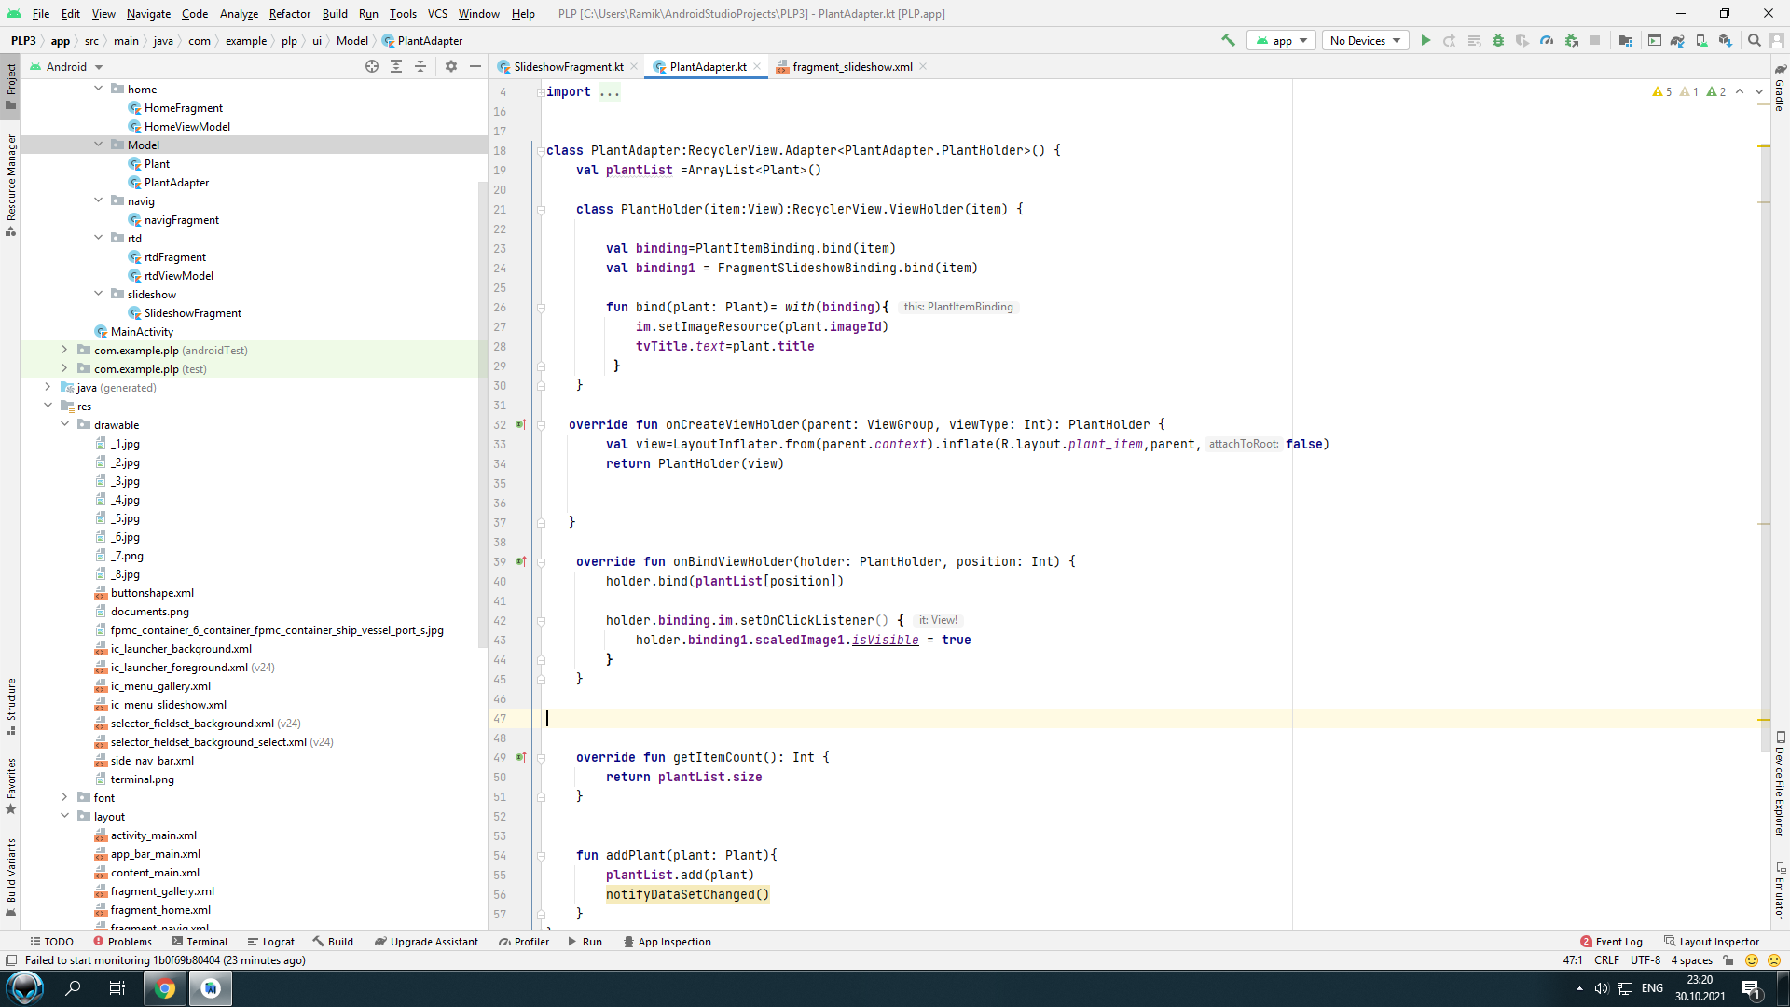Click the UTF-8 encoding indicator
The width and height of the screenshot is (1790, 1007).
click(1645, 960)
